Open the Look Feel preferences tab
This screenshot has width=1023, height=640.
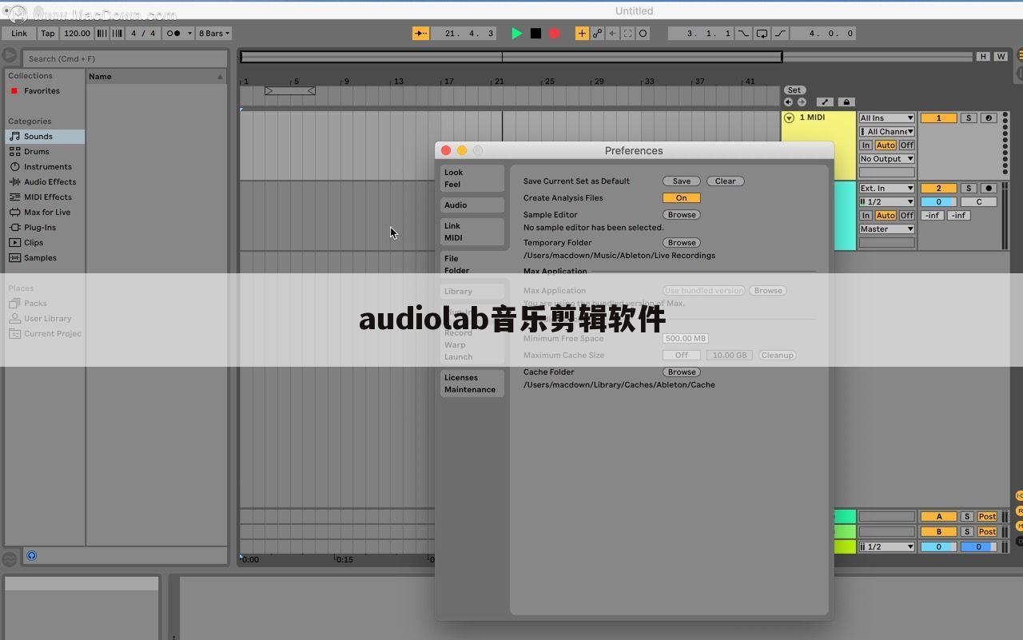point(472,178)
